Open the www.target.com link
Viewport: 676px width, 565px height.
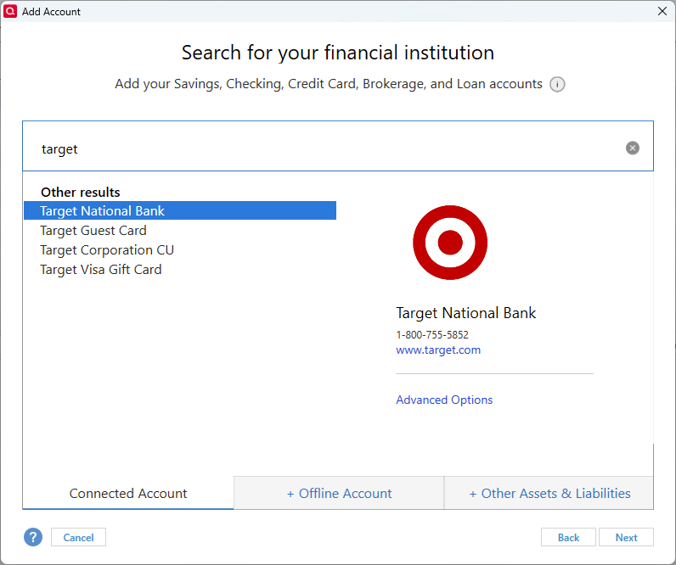pyautogui.click(x=438, y=350)
